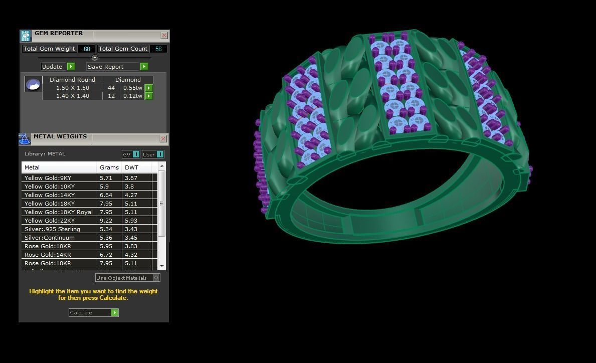Select the Yellow Gold:22KY row
Screen dimensions: 596x363
click(89, 221)
